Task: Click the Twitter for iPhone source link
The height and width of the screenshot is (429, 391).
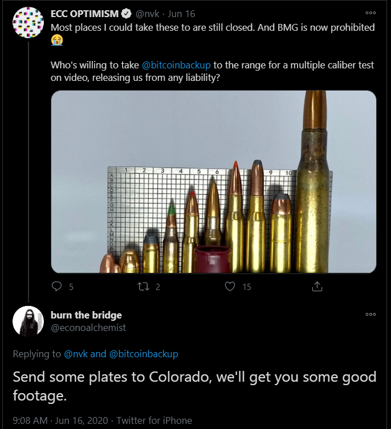Action: coord(154,420)
